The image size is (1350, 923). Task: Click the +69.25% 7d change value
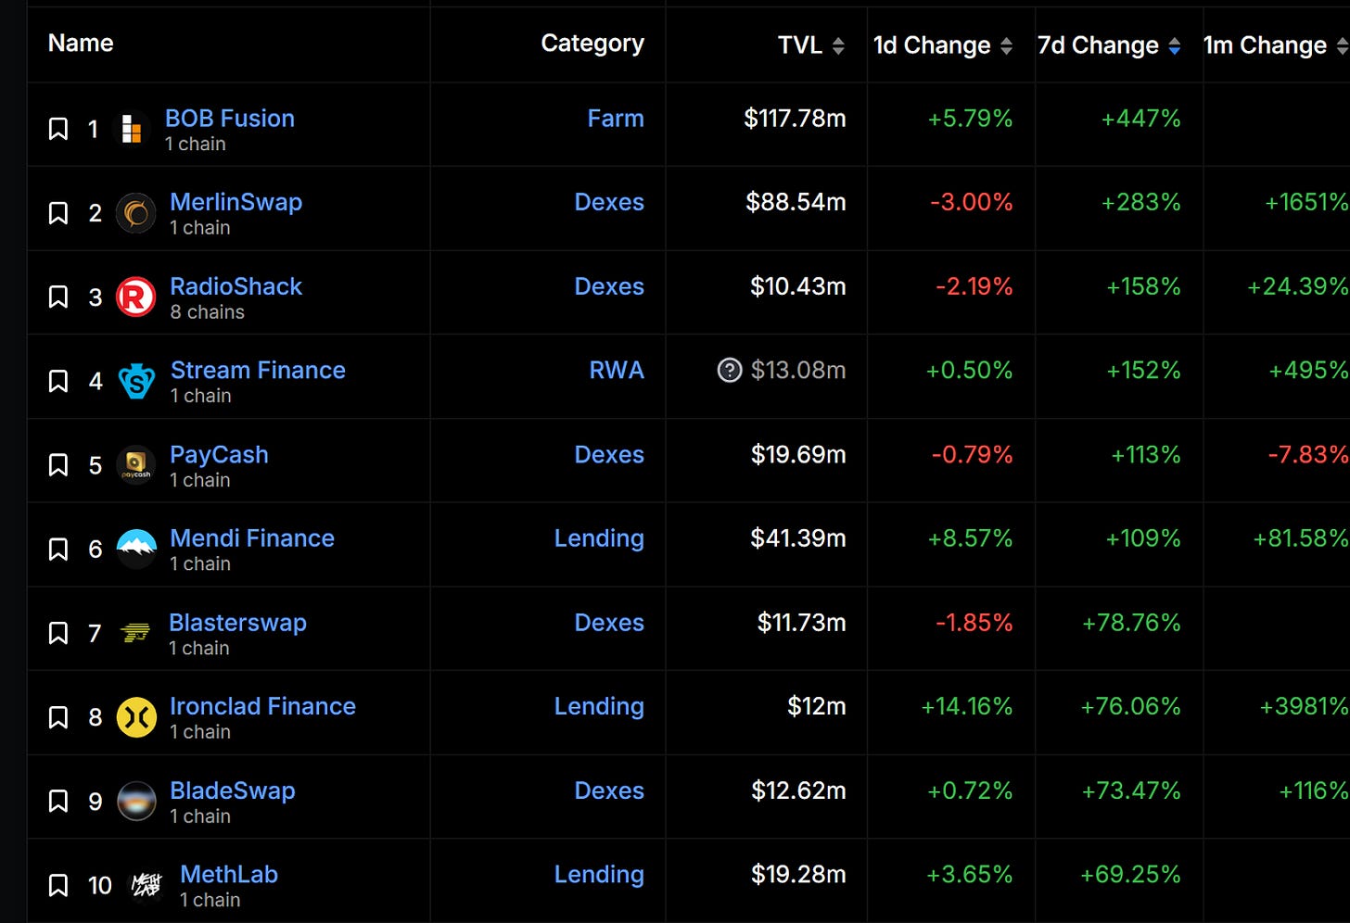[x=1131, y=875]
